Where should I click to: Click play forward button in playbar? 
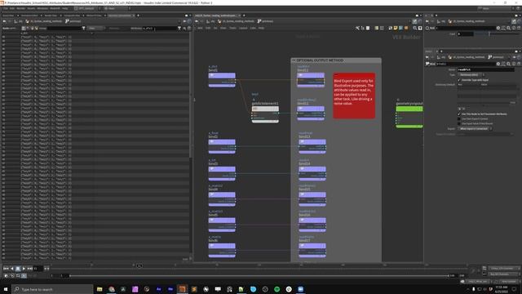[x=24, y=269]
